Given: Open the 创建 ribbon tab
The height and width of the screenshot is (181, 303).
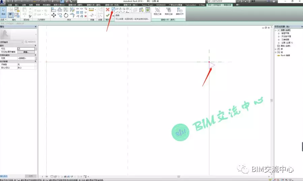Looking at the screenshot, I should pos(10,5).
